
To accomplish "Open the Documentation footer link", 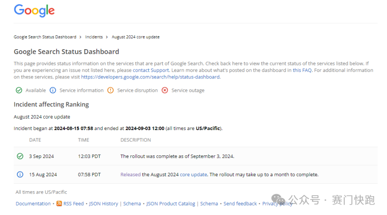I will click(x=33, y=204).
